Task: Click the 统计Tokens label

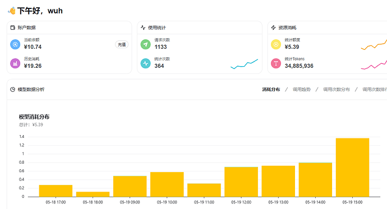Action: tap(294, 59)
